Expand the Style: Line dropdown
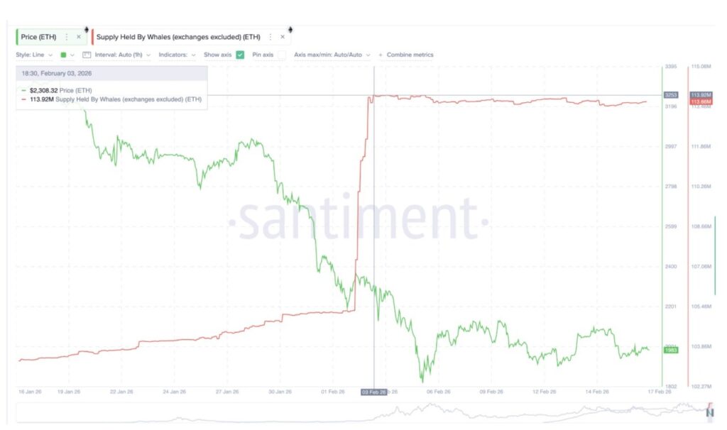727x430 pixels. [33, 55]
